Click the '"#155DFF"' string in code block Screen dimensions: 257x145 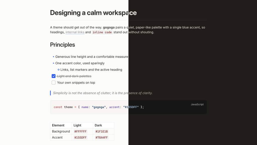coord(131,107)
